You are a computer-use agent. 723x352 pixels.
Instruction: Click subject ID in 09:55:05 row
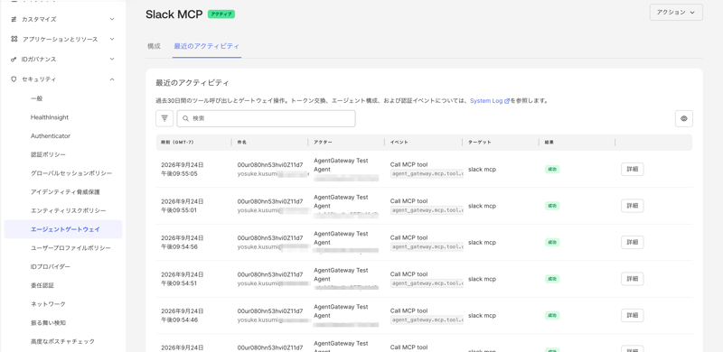tap(270, 164)
